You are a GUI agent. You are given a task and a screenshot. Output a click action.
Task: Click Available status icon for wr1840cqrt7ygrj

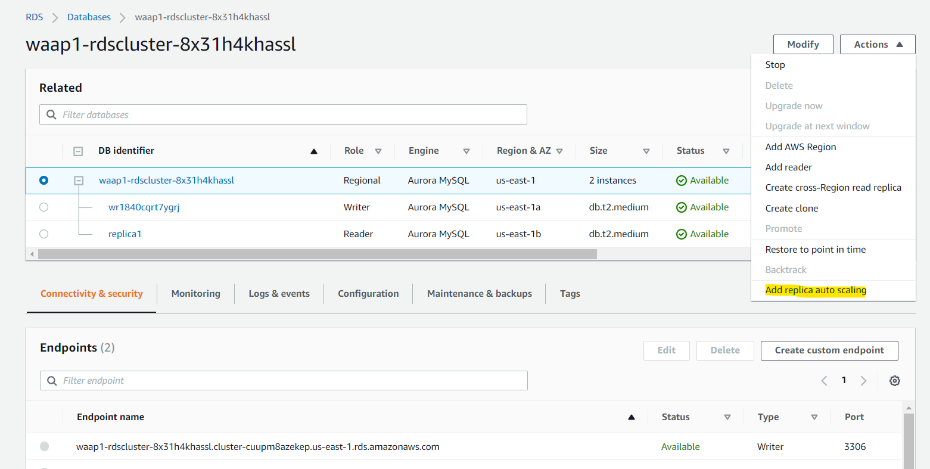(x=682, y=207)
